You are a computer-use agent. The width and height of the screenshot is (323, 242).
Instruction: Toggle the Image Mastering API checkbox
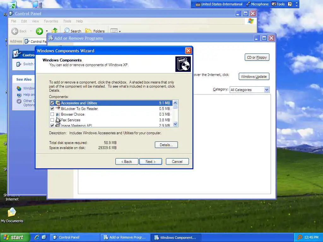point(52,125)
